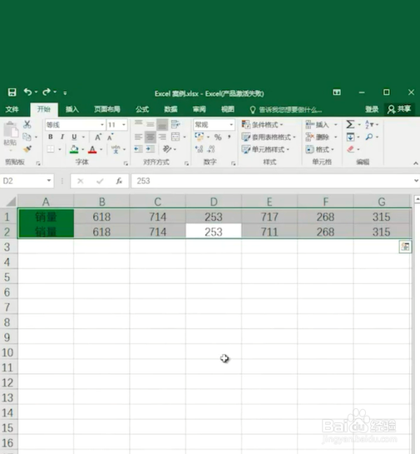Click the Increase Decimal icon
Screen dimensions: 420x454
(x=199, y=149)
